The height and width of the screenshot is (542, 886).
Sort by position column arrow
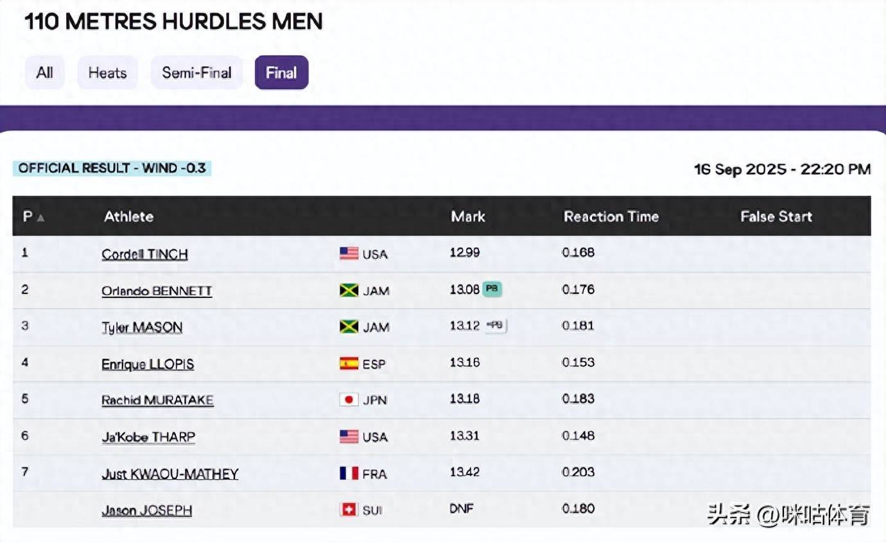[40, 217]
